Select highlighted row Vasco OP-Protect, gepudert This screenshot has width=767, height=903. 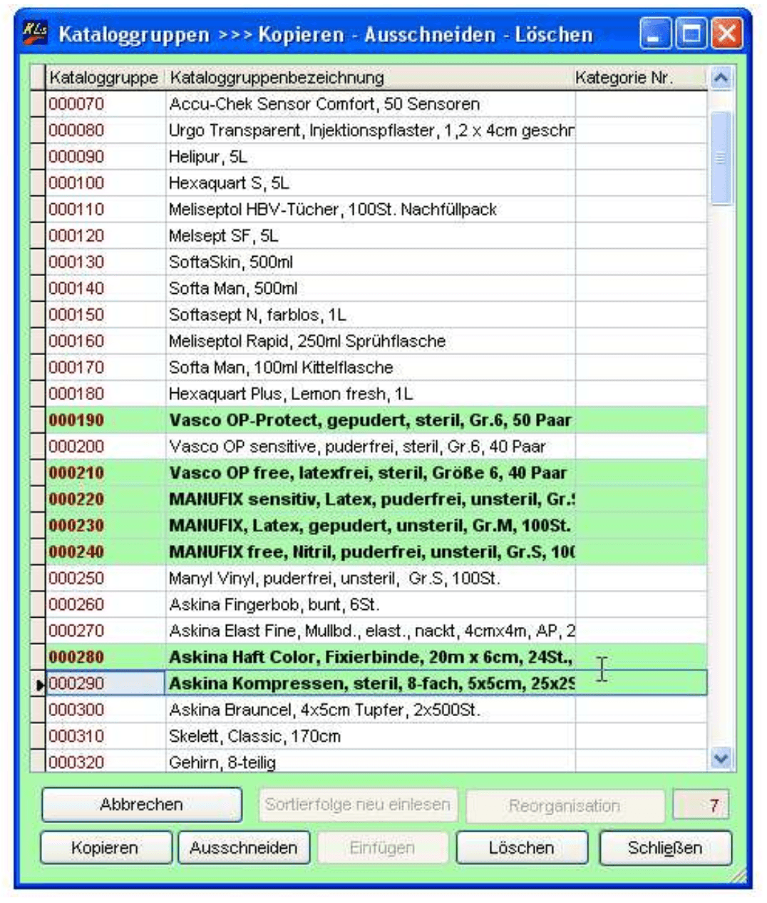369,421
